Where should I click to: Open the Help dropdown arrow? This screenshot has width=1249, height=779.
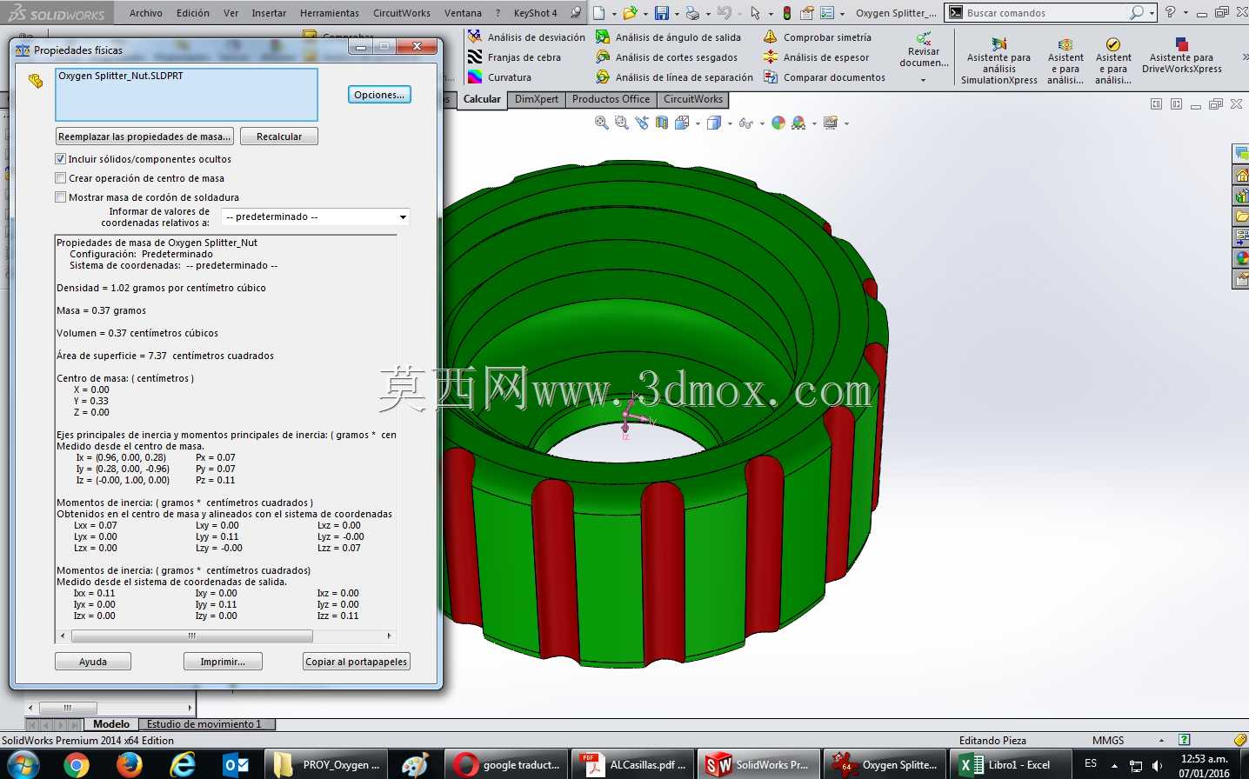click(1184, 13)
